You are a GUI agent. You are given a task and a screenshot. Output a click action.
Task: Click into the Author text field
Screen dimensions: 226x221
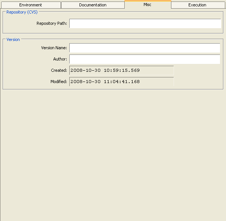click(145, 59)
